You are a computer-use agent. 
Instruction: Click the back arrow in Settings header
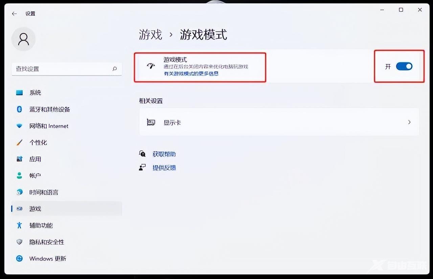[x=14, y=14]
